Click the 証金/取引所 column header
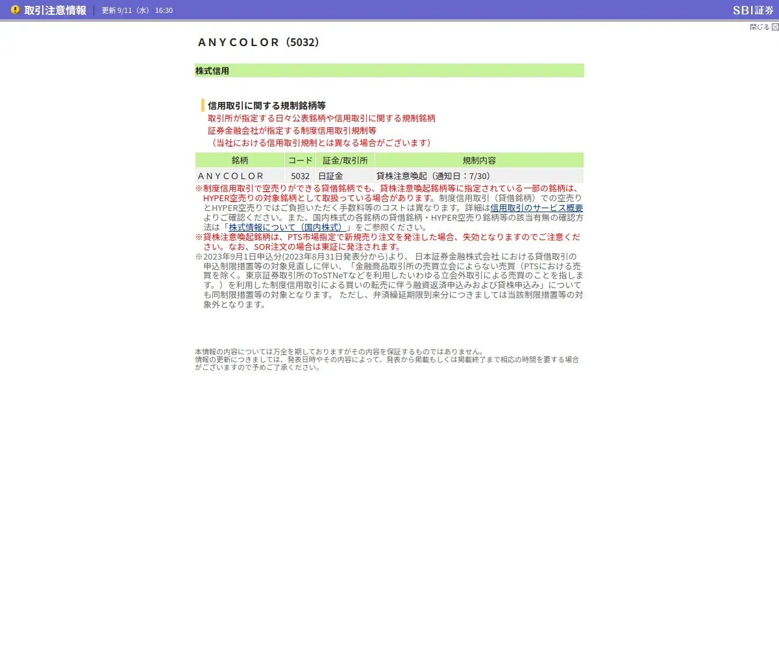This screenshot has height=649, width=779. tap(345, 160)
